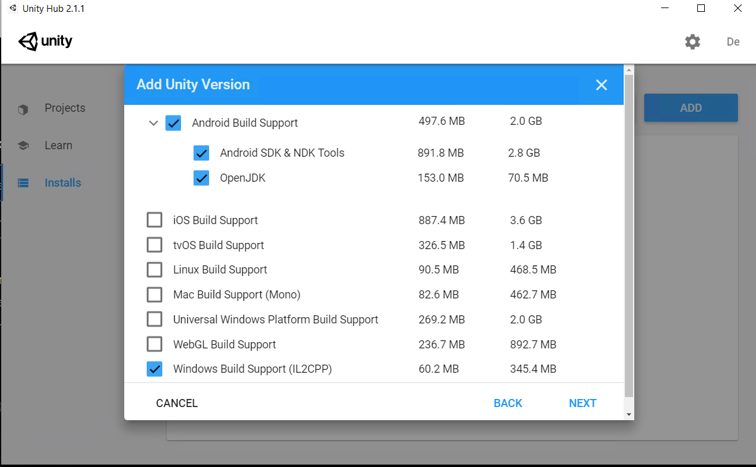Click the scrollbar down arrow
This screenshot has width=756, height=467.
(x=629, y=415)
